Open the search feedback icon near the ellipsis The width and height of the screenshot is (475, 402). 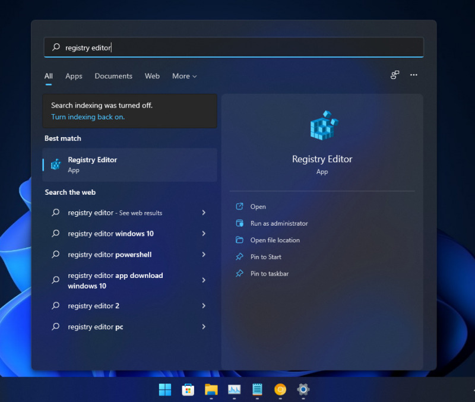395,75
